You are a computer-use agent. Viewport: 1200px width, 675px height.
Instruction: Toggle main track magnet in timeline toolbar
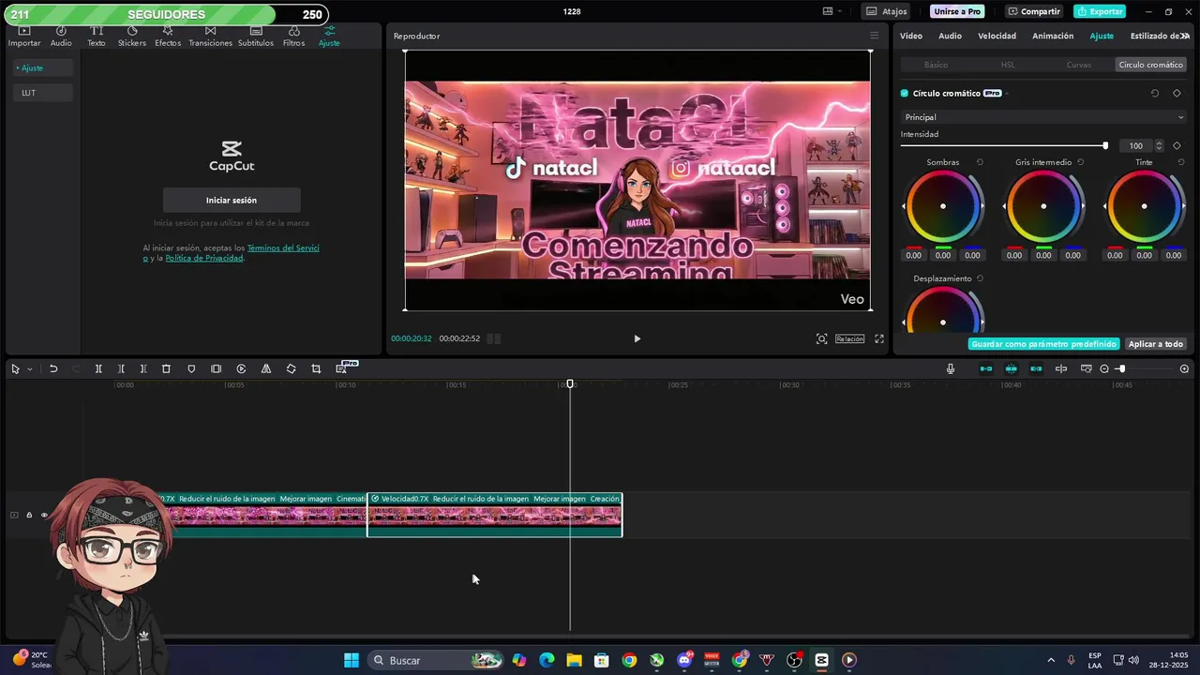[986, 368]
